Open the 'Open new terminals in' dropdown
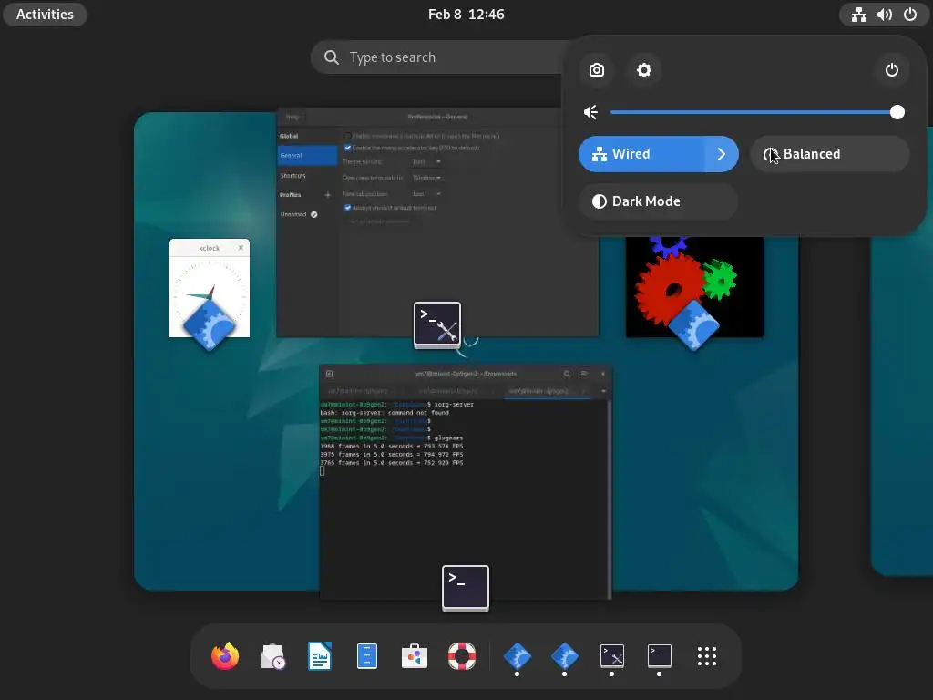Screen dimensions: 933x700 tap(426, 178)
